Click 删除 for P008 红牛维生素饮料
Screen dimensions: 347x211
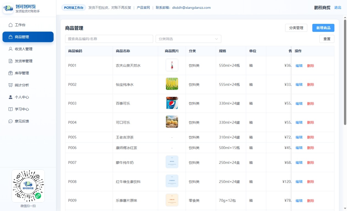(x=310, y=182)
